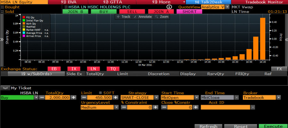Click the MKT Vwap label

[x=243, y=7]
